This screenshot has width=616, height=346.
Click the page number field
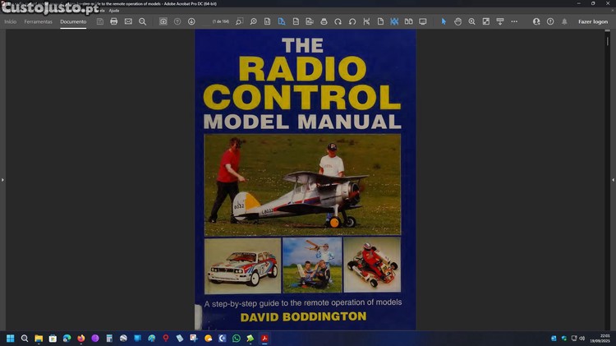(x=220, y=21)
